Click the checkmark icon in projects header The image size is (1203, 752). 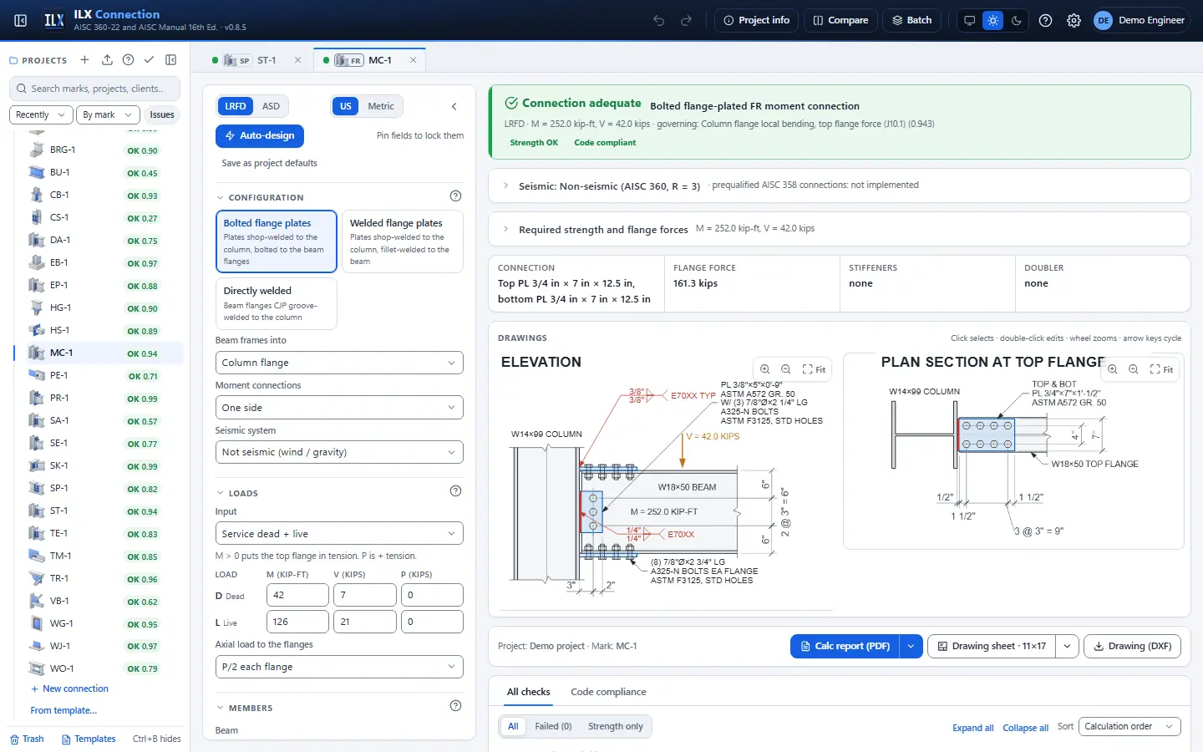pos(149,60)
